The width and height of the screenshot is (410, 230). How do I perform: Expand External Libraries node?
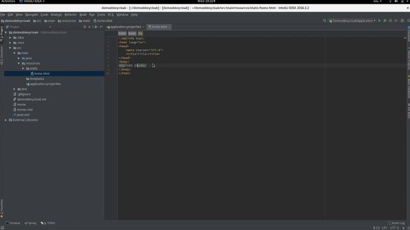coord(6,120)
